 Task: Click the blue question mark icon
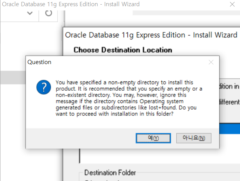44,87
